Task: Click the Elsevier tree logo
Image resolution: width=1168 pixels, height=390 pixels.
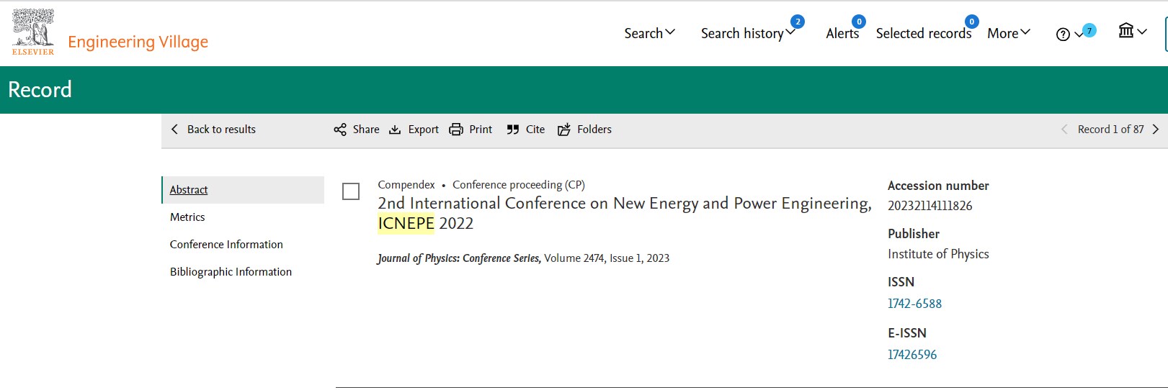Action: pos(32,32)
